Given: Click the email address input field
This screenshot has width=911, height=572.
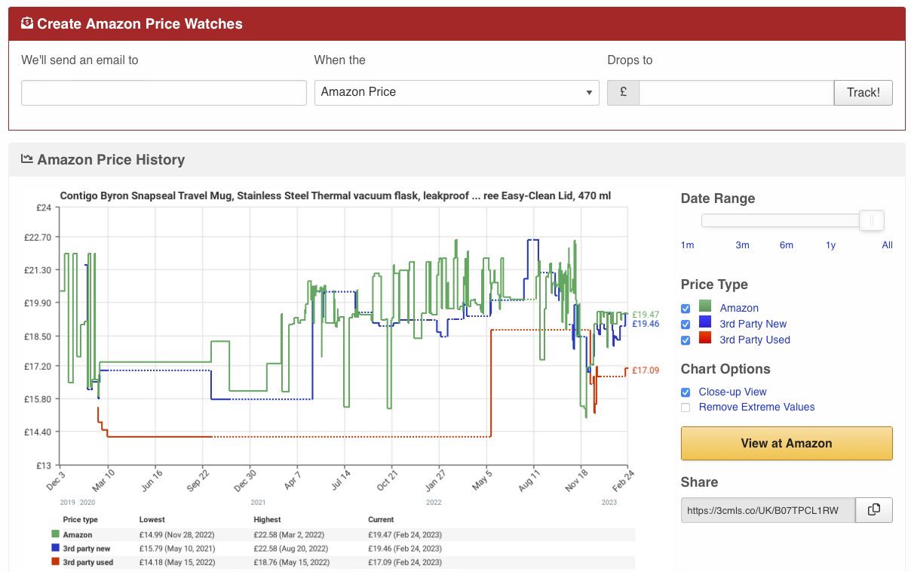Looking at the screenshot, I should pos(164,92).
